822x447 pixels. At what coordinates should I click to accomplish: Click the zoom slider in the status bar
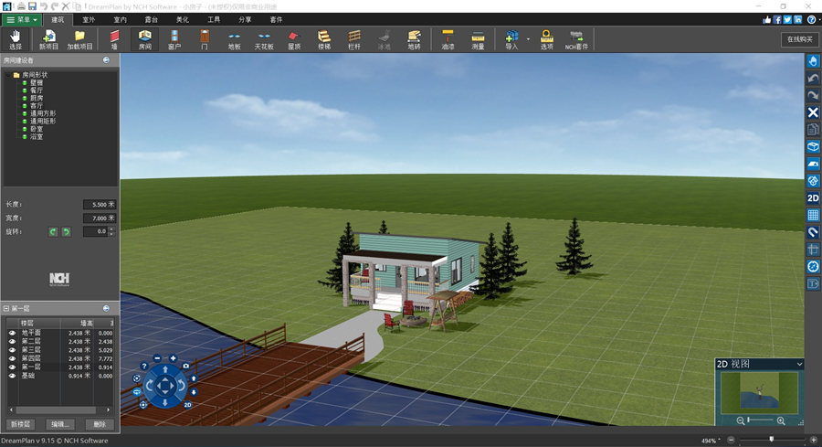click(x=771, y=439)
